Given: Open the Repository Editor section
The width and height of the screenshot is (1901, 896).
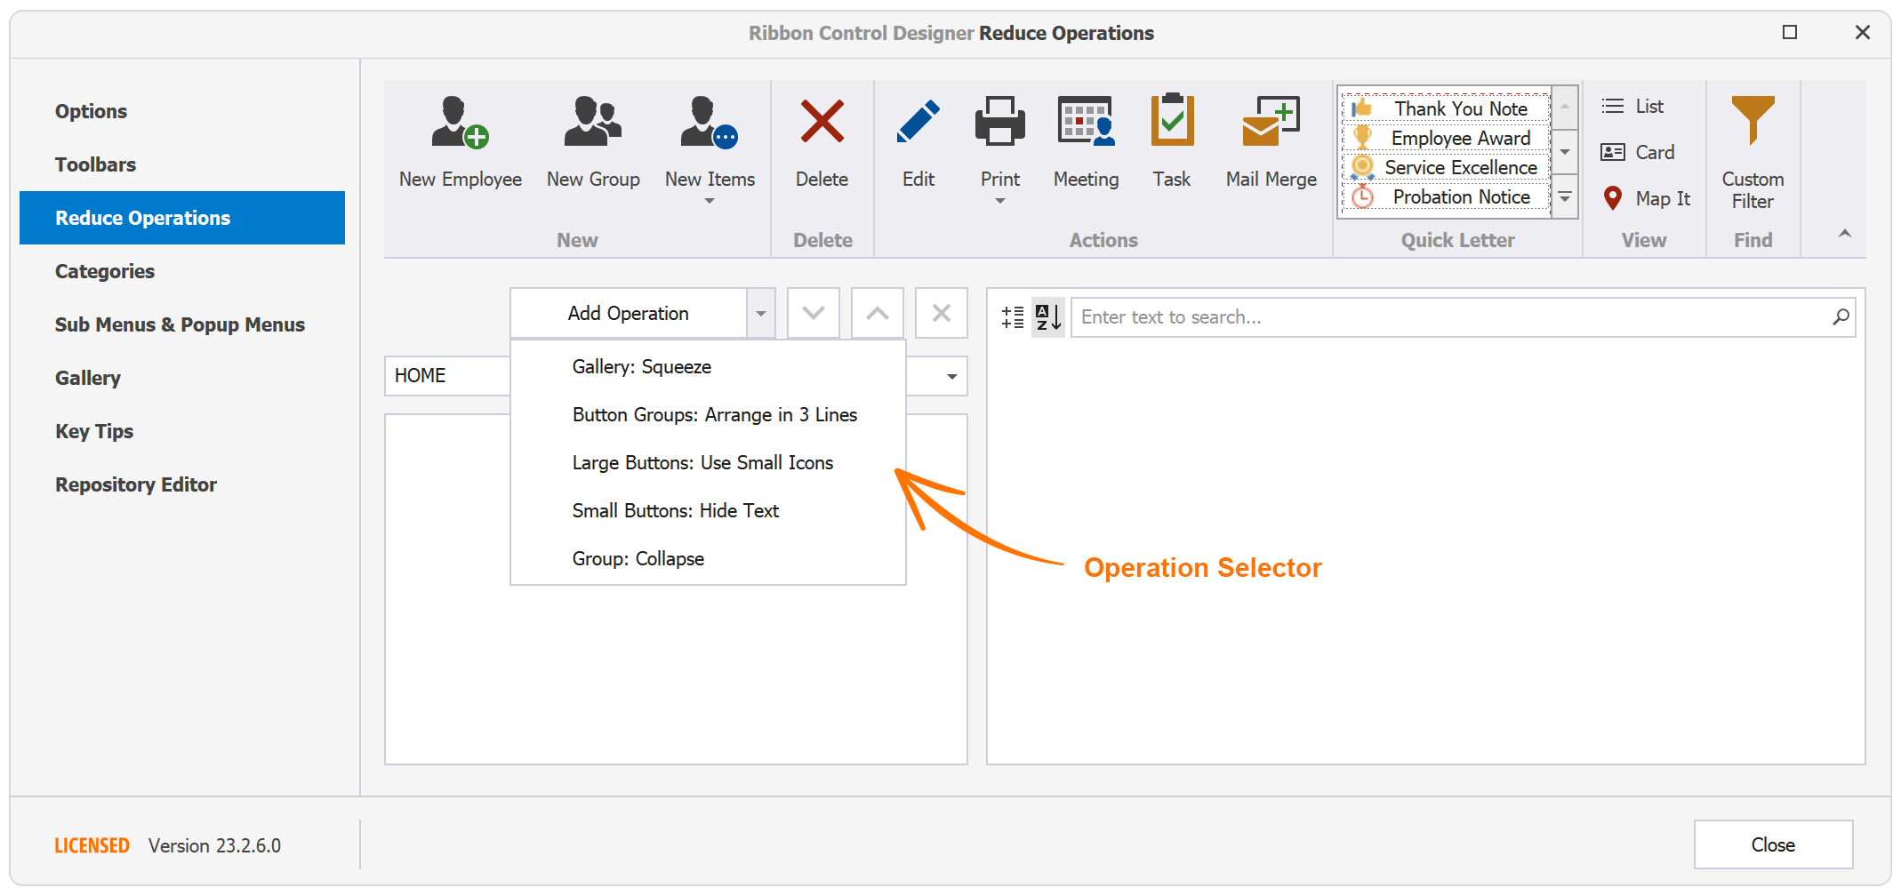Looking at the screenshot, I should point(136,484).
